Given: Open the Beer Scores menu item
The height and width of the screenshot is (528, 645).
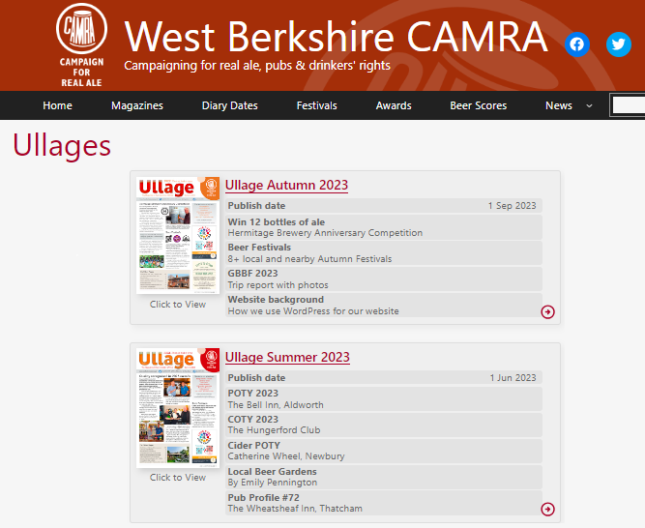Looking at the screenshot, I should click(x=478, y=105).
